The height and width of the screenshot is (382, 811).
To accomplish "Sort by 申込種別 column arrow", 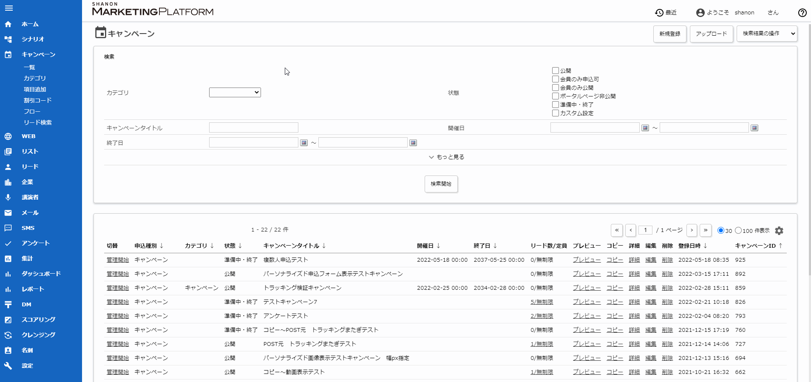I will (162, 246).
